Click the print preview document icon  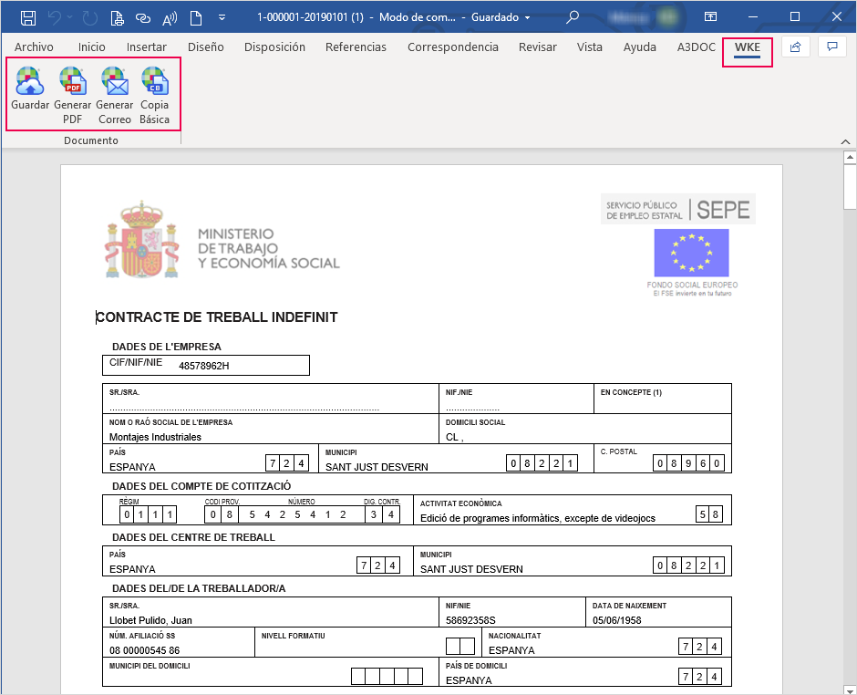(x=117, y=17)
